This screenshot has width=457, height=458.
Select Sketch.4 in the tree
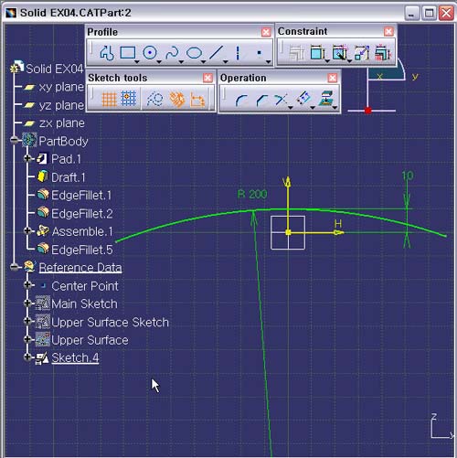tap(75, 357)
